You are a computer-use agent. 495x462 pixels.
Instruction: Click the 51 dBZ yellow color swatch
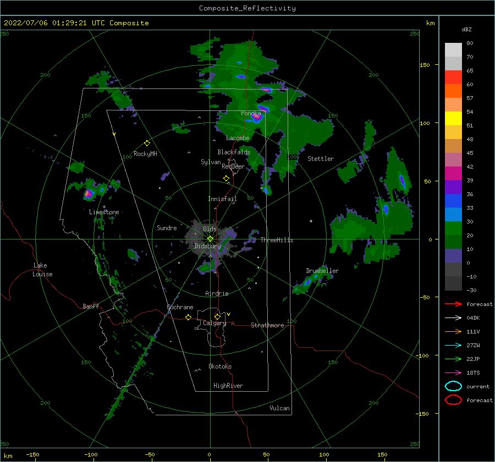click(453, 119)
